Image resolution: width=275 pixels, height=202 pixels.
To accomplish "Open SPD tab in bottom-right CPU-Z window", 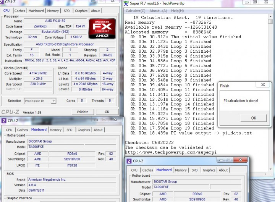I will point(194,170).
